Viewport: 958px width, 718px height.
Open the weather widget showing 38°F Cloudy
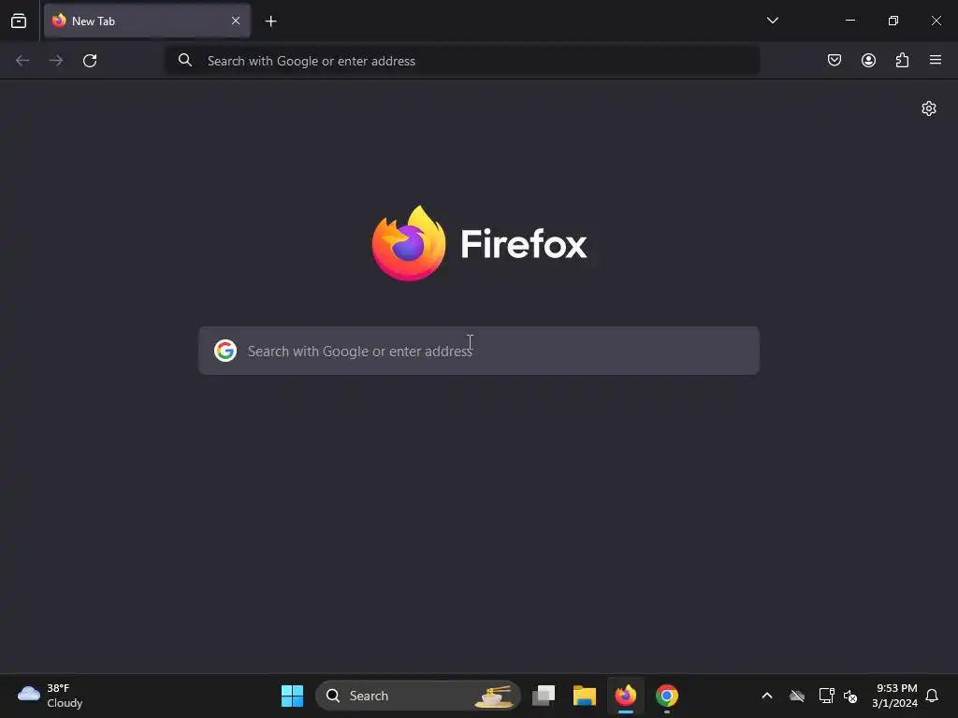click(51, 696)
